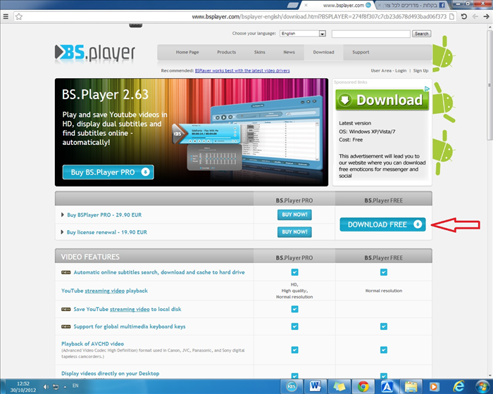493x394 pixels.
Task: Open the latest video drivers recommendation link
Action: point(242,70)
